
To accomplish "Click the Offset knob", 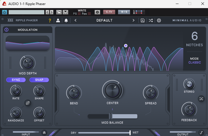I will pos(39,113).
